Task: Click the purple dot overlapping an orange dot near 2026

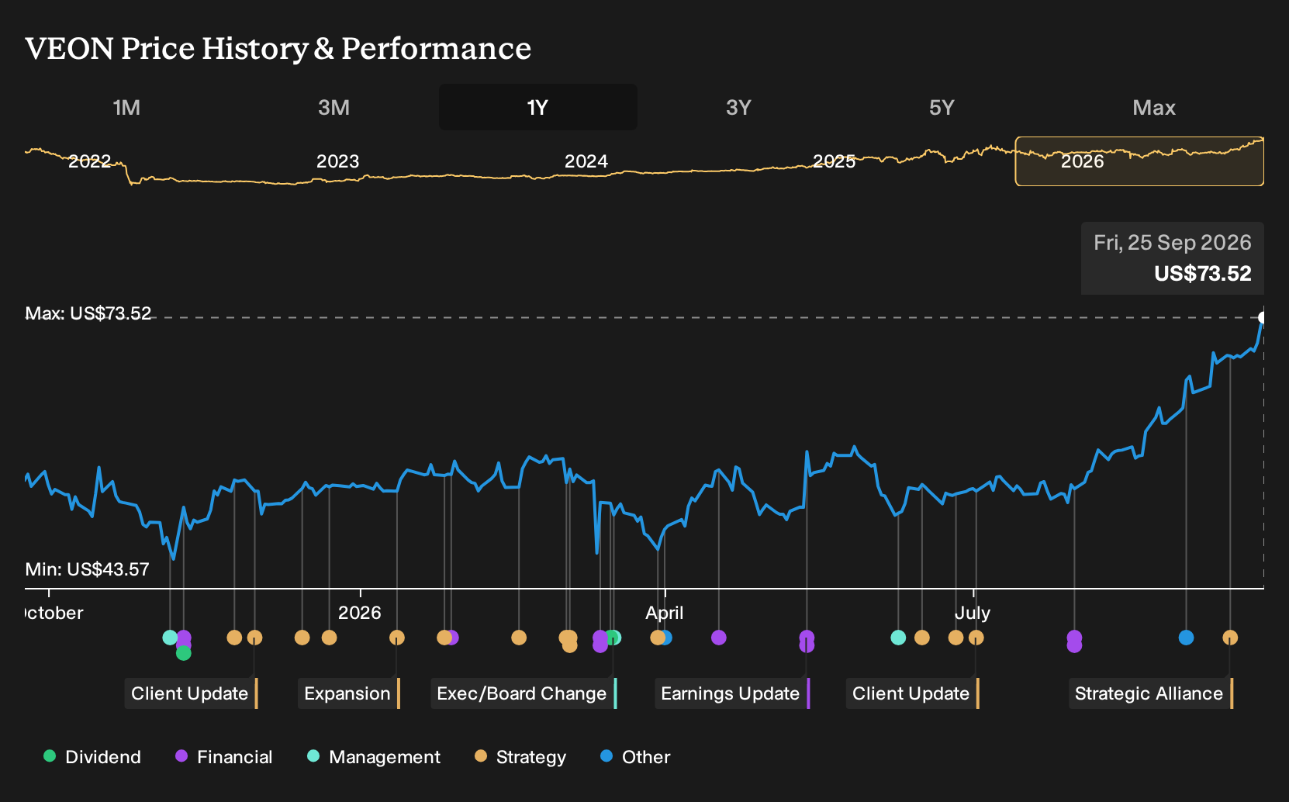Action: tap(453, 638)
